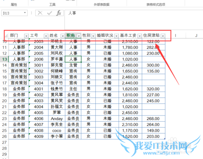The image size is (203, 159).
Task: Click salary cell 1,810.00
Action: click(130, 95)
